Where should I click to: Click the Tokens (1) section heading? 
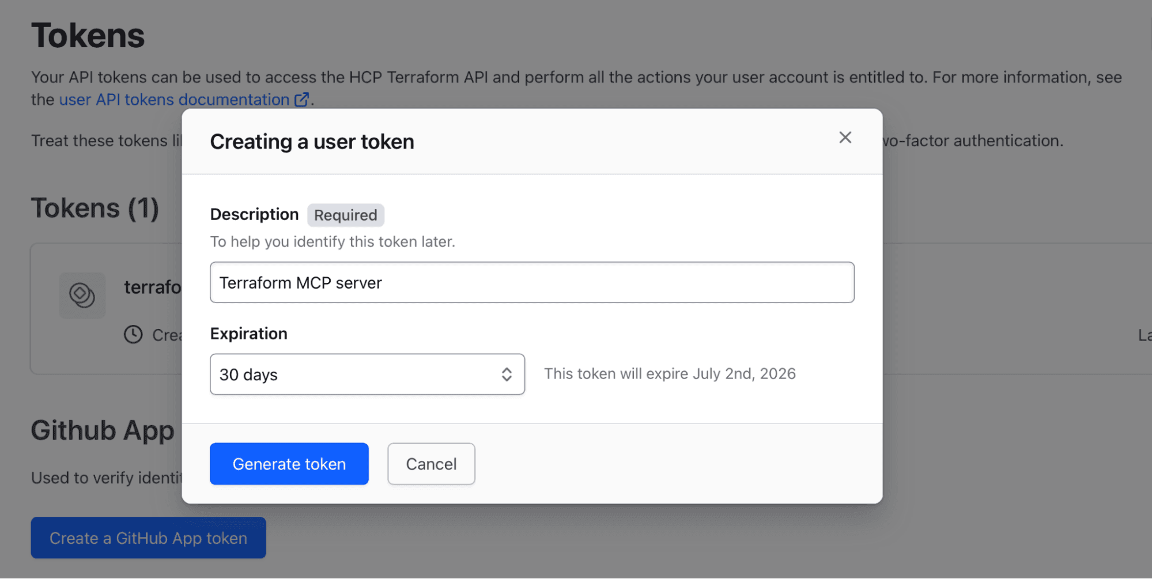(x=95, y=208)
